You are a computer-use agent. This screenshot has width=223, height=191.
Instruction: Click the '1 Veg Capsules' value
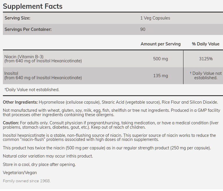pos(155,18)
